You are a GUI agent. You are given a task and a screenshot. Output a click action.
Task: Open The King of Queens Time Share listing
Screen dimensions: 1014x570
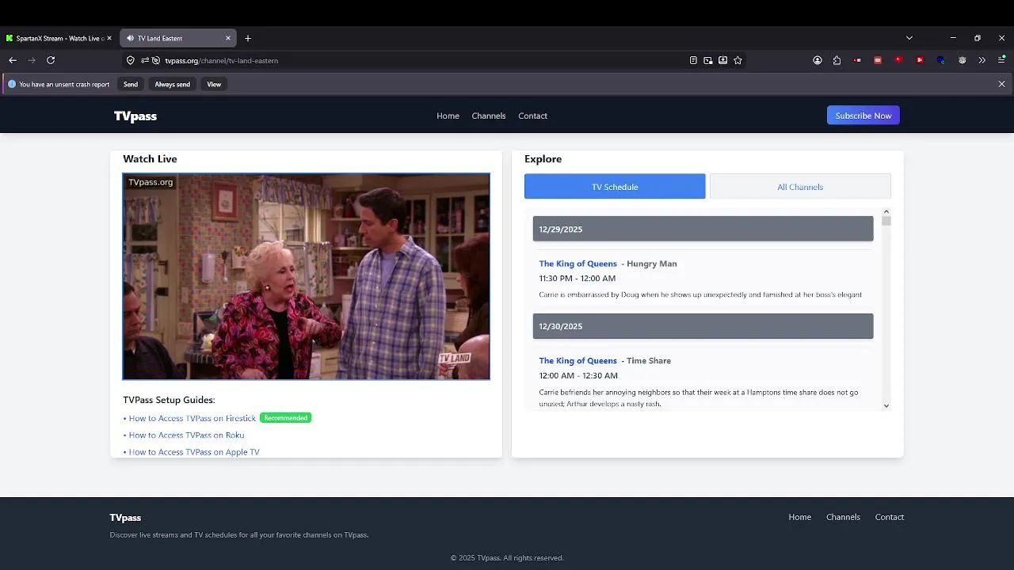click(x=578, y=360)
